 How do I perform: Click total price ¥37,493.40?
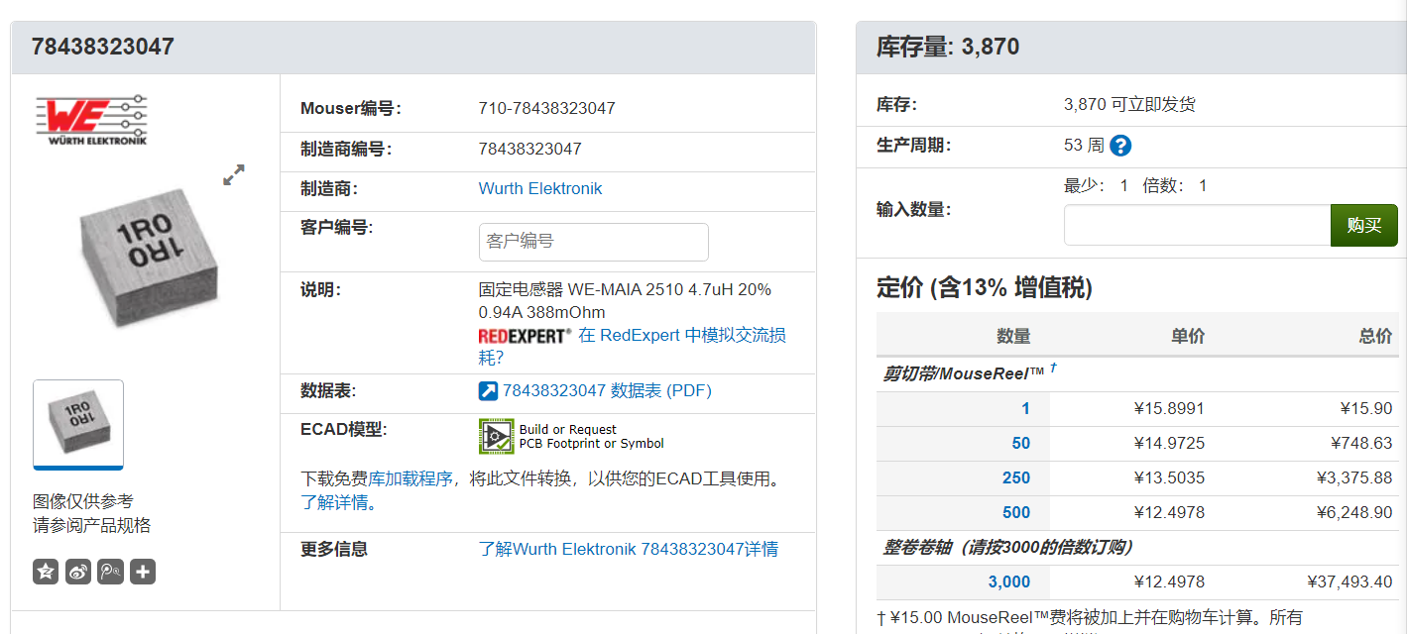tap(1349, 581)
